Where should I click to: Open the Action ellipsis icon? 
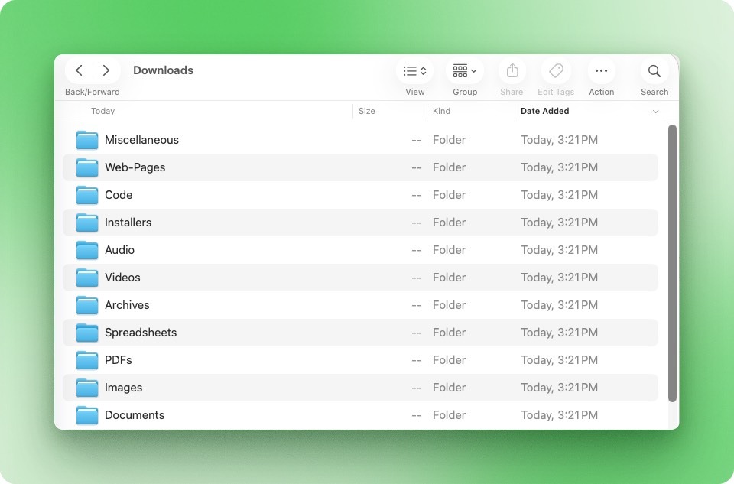pos(601,70)
